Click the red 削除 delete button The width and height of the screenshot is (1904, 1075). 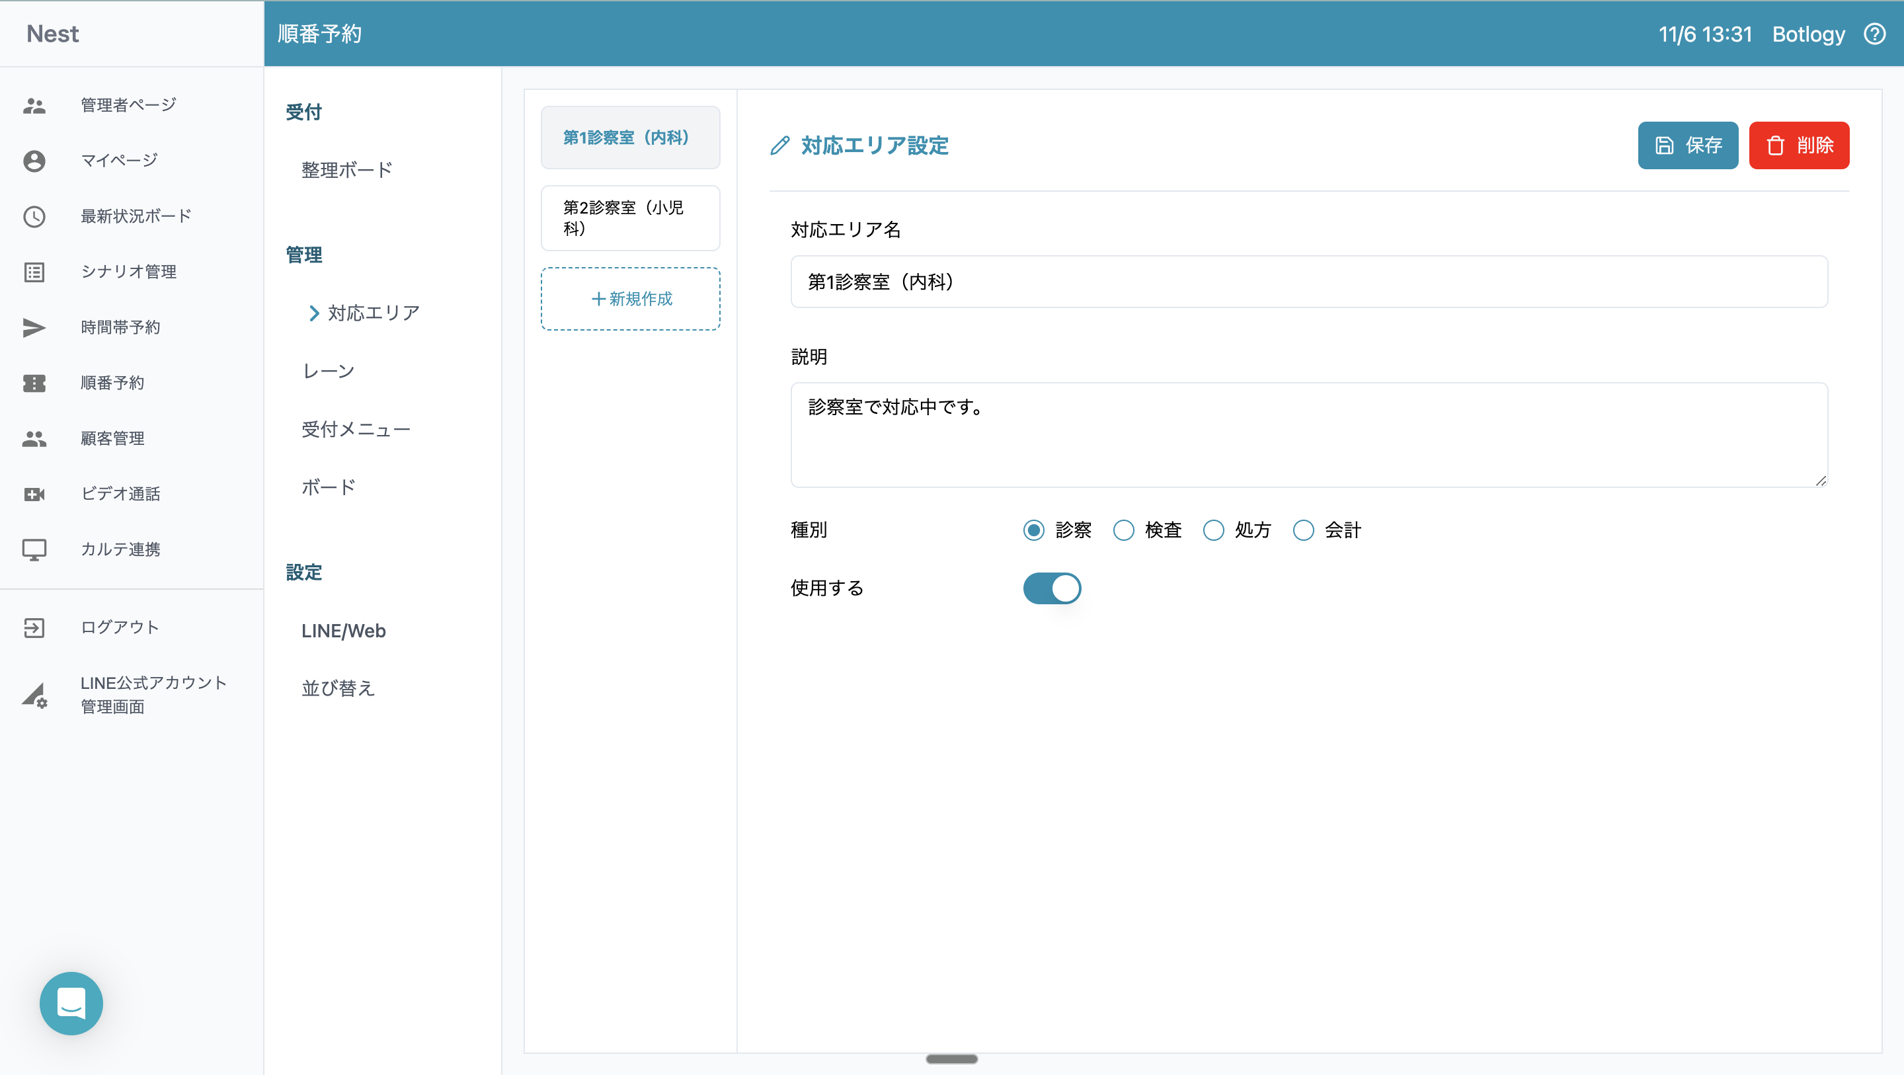[1798, 145]
